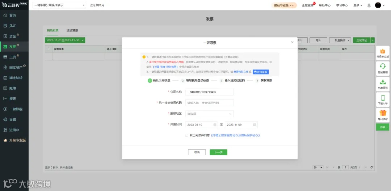The height and width of the screenshot is (191, 391).
Task: Tick the select-all checkbox in the table header
Action: pos(49,49)
